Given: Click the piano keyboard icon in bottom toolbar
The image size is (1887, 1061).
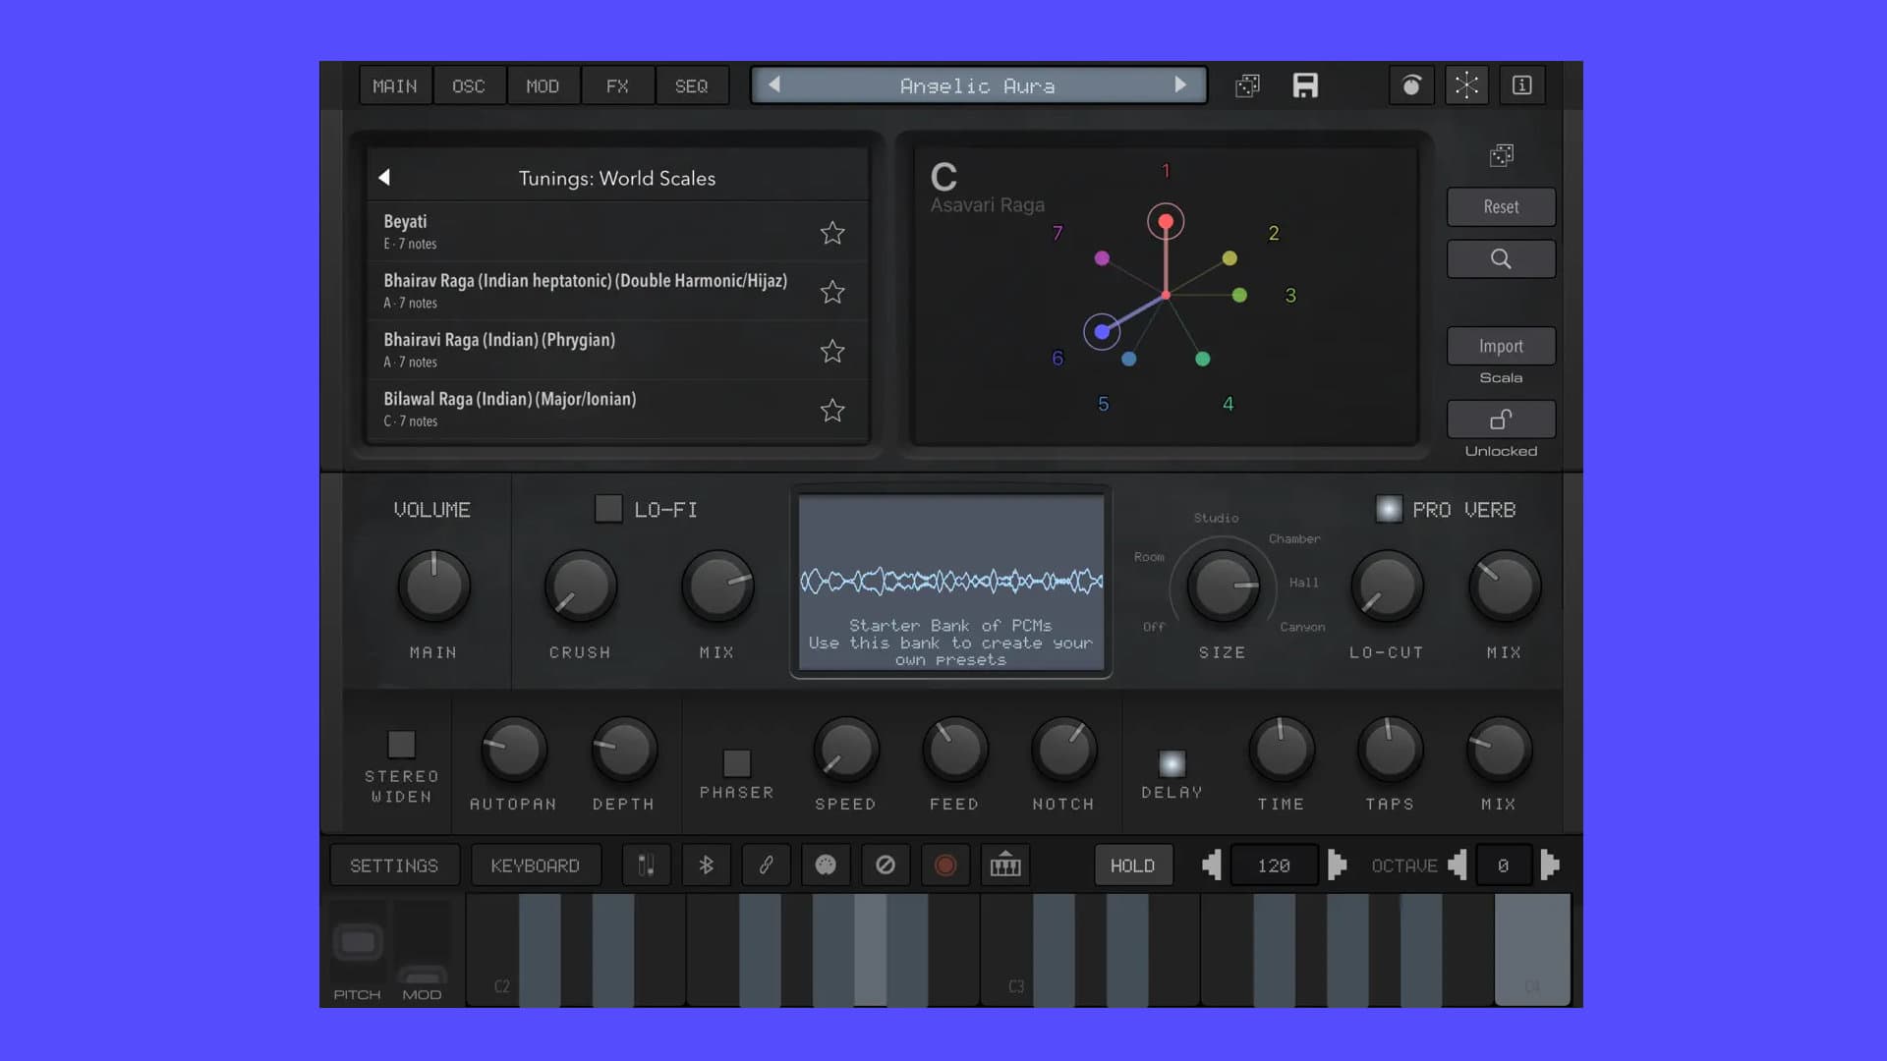Looking at the screenshot, I should [1005, 866].
